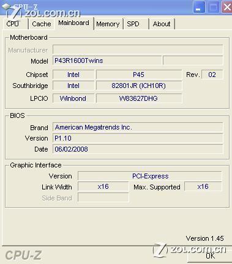Viewport: 232px width, 264px height.
Task: Click the BIOS date 06/02/2008 field
Action: point(138,149)
